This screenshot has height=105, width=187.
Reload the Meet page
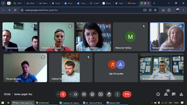coord(15,10)
